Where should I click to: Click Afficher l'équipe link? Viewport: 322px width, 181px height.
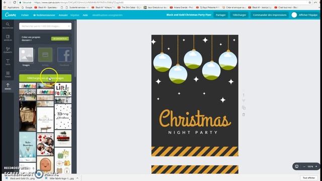coord(308,15)
